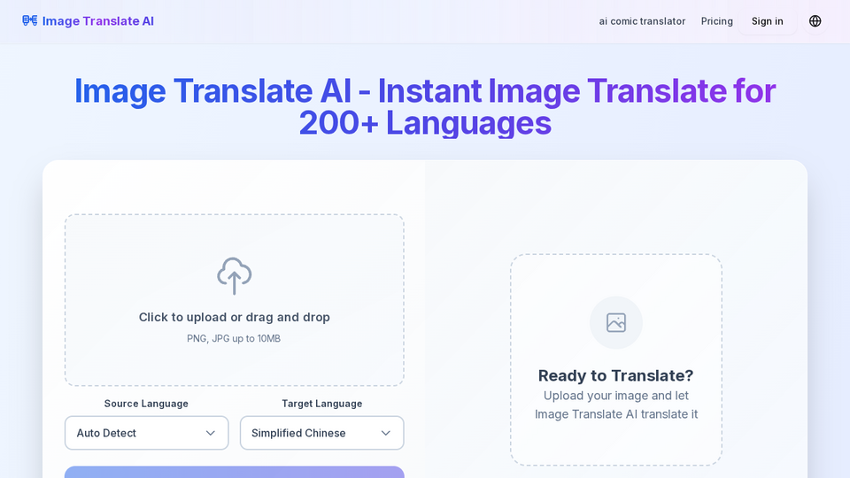The height and width of the screenshot is (478, 850).
Task: Open the ai comic translator page
Action: [x=642, y=21]
